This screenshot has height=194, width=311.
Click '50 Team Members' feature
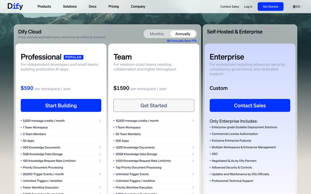pos(128,134)
